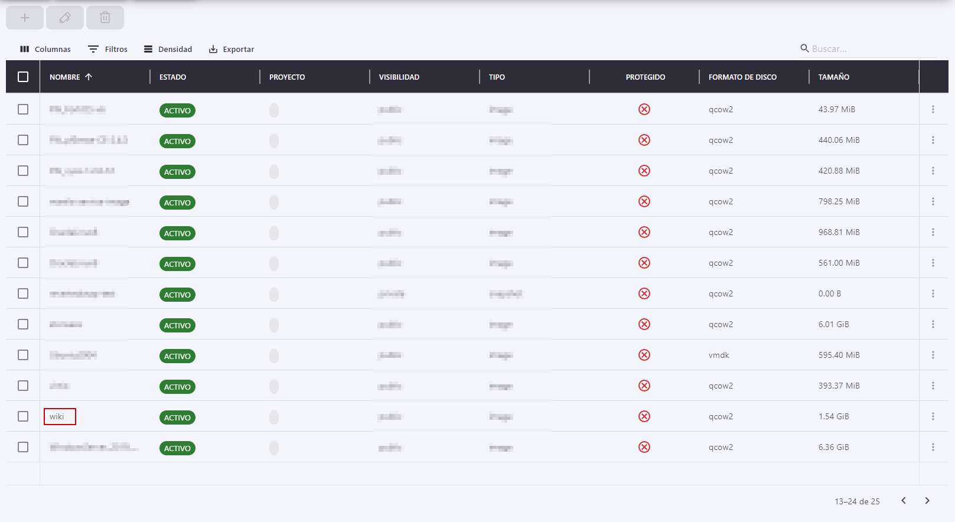
Task: Click the protected status icon in wiki row
Action: [644, 416]
